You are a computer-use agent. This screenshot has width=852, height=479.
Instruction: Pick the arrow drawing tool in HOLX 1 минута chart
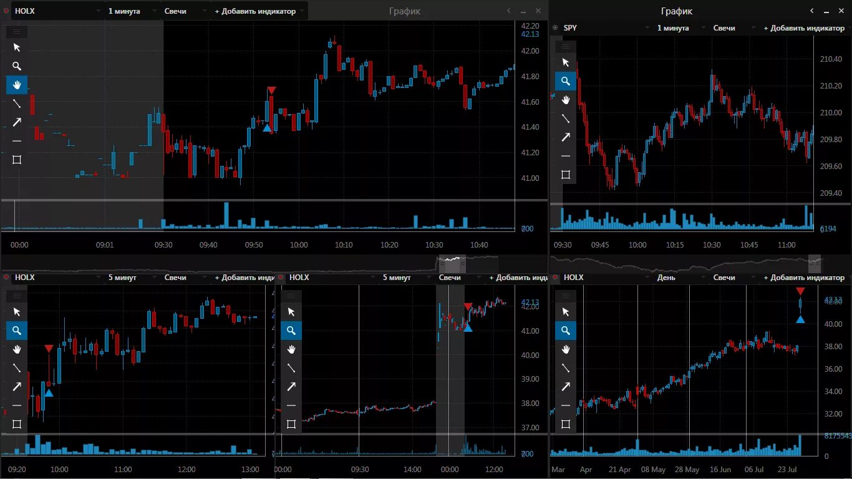(17, 122)
